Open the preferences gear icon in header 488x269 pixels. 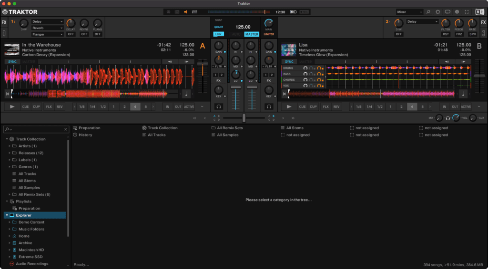pos(438,12)
